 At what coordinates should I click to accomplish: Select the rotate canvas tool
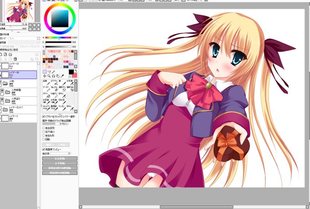[53, 76]
